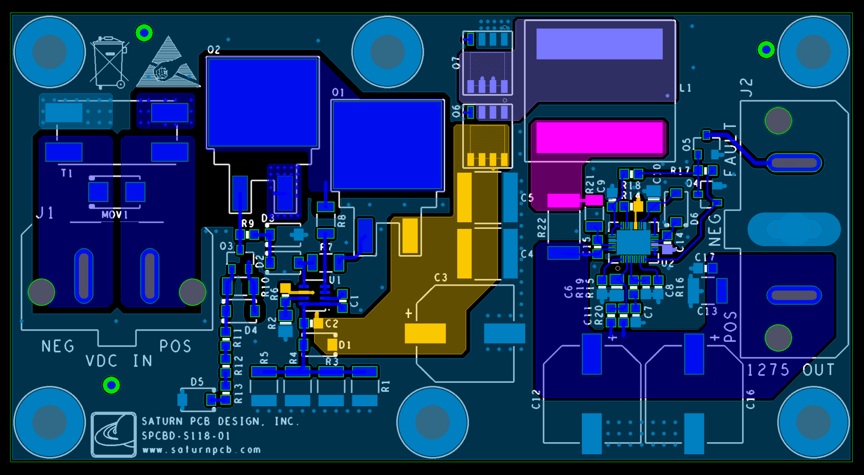
Task: Click the green fiducial in the top-right corner
Action: pos(766,50)
